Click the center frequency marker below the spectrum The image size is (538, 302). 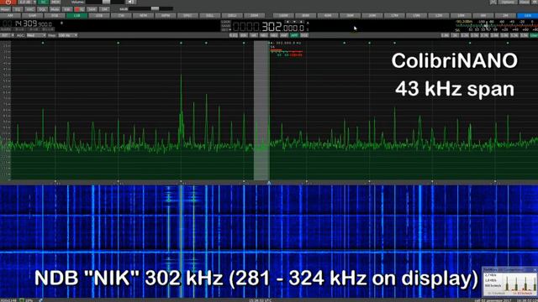[x=269, y=183]
